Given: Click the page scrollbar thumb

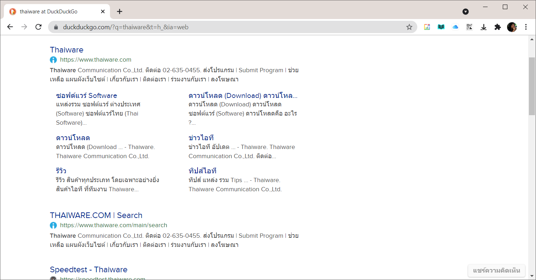Looking at the screenshot, I should pyautogui.click(x=532, y=86).
